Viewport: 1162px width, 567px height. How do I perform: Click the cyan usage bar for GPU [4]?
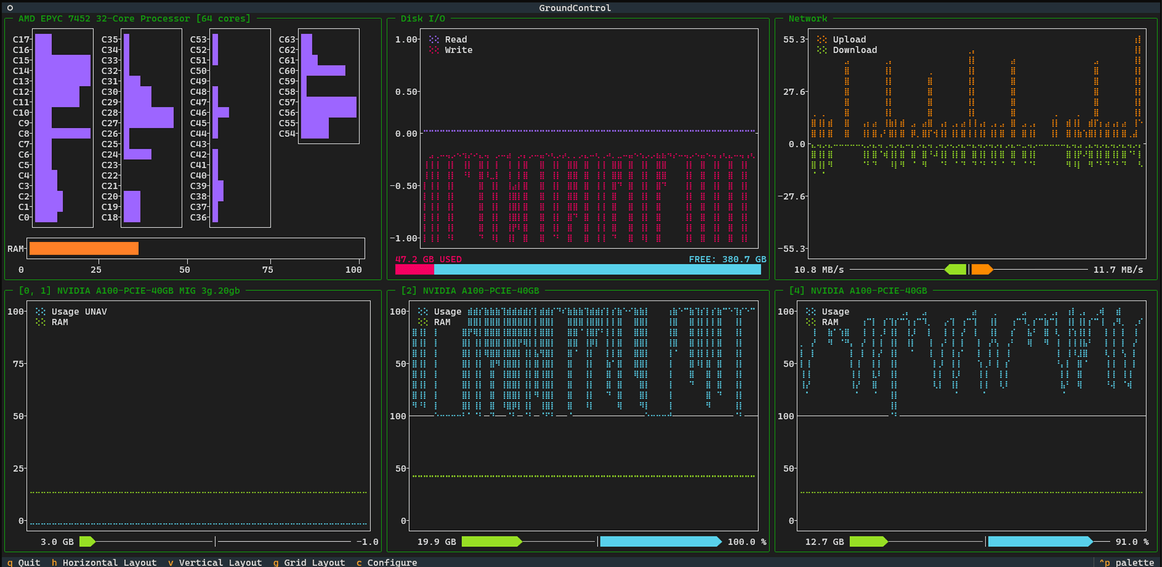point(1040,542)
